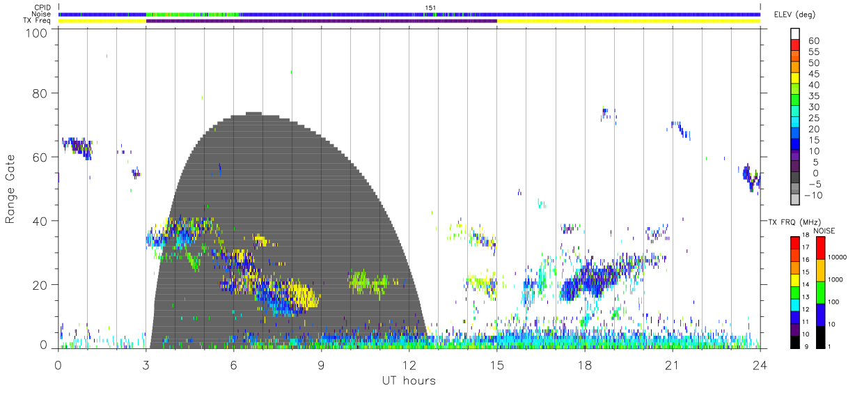The width and height of the screenshot is (855, 395).
Task: Pick the black bottom segment of TX FRQ colorbar
Action: point(794,341)
